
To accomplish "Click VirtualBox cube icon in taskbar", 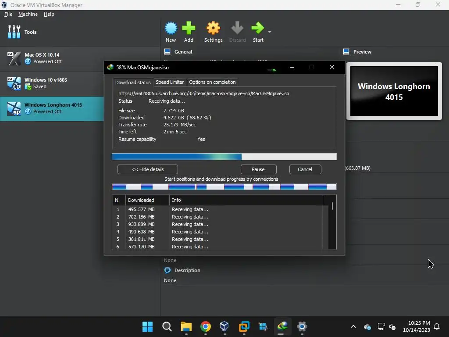I will (x=224, y=326).
